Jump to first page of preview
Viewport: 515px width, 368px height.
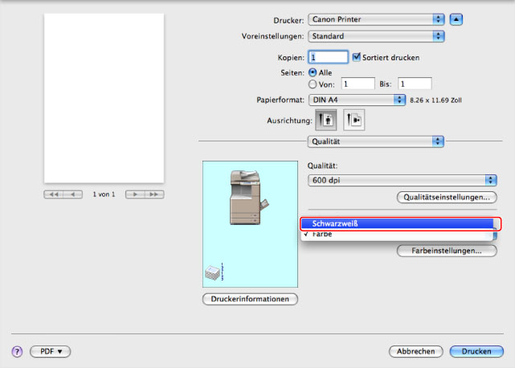click(x=55, y=194)
